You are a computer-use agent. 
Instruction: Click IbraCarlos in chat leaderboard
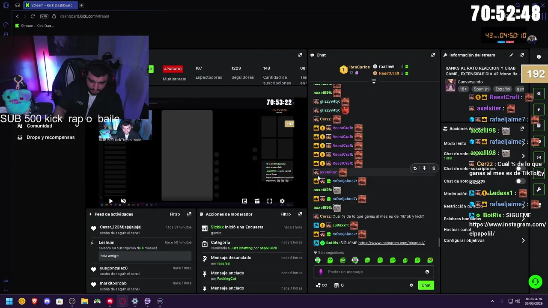pos(359,67)
